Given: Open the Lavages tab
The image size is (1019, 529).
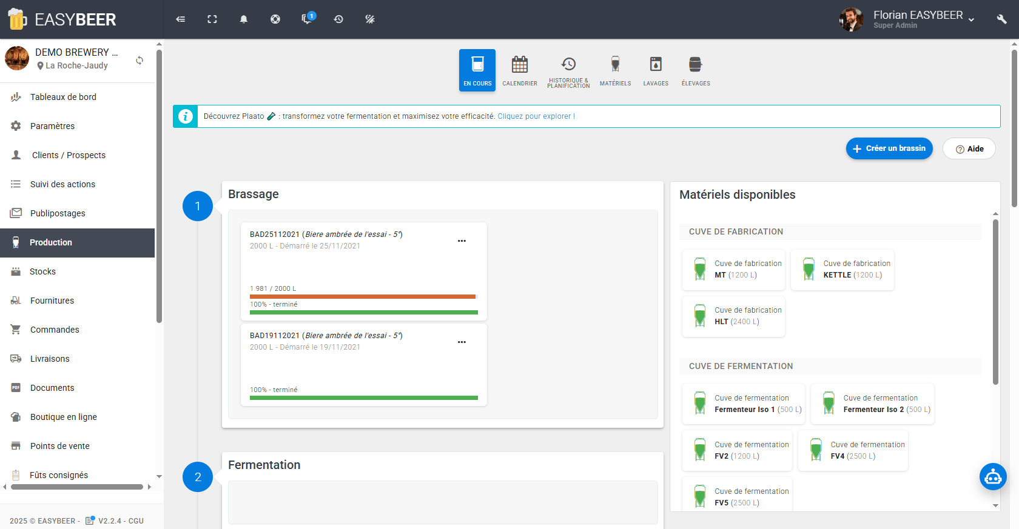Looking at the screenshot, I should [x=656, y=70].
